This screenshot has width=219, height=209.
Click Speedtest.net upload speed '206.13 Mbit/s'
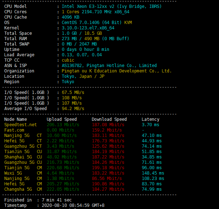coord(63,125)
